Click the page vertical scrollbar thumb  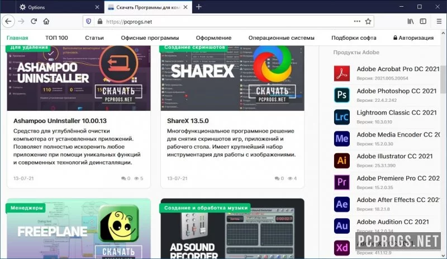(x=443, y=79)
